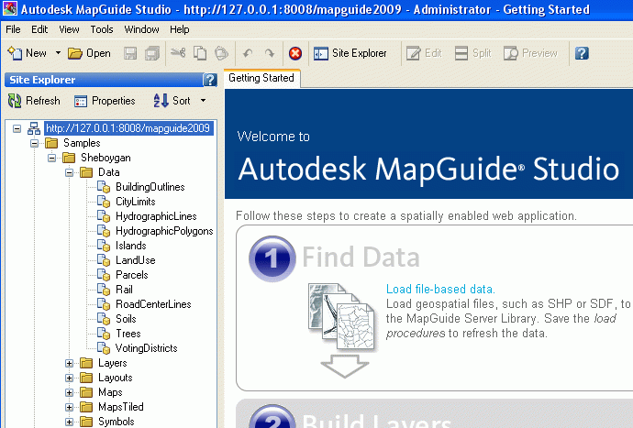
Task: Open the New dropdown arrow
Action: [58, 53]
